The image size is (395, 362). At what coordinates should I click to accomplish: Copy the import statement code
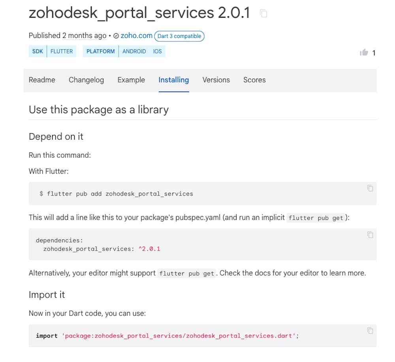370,330
